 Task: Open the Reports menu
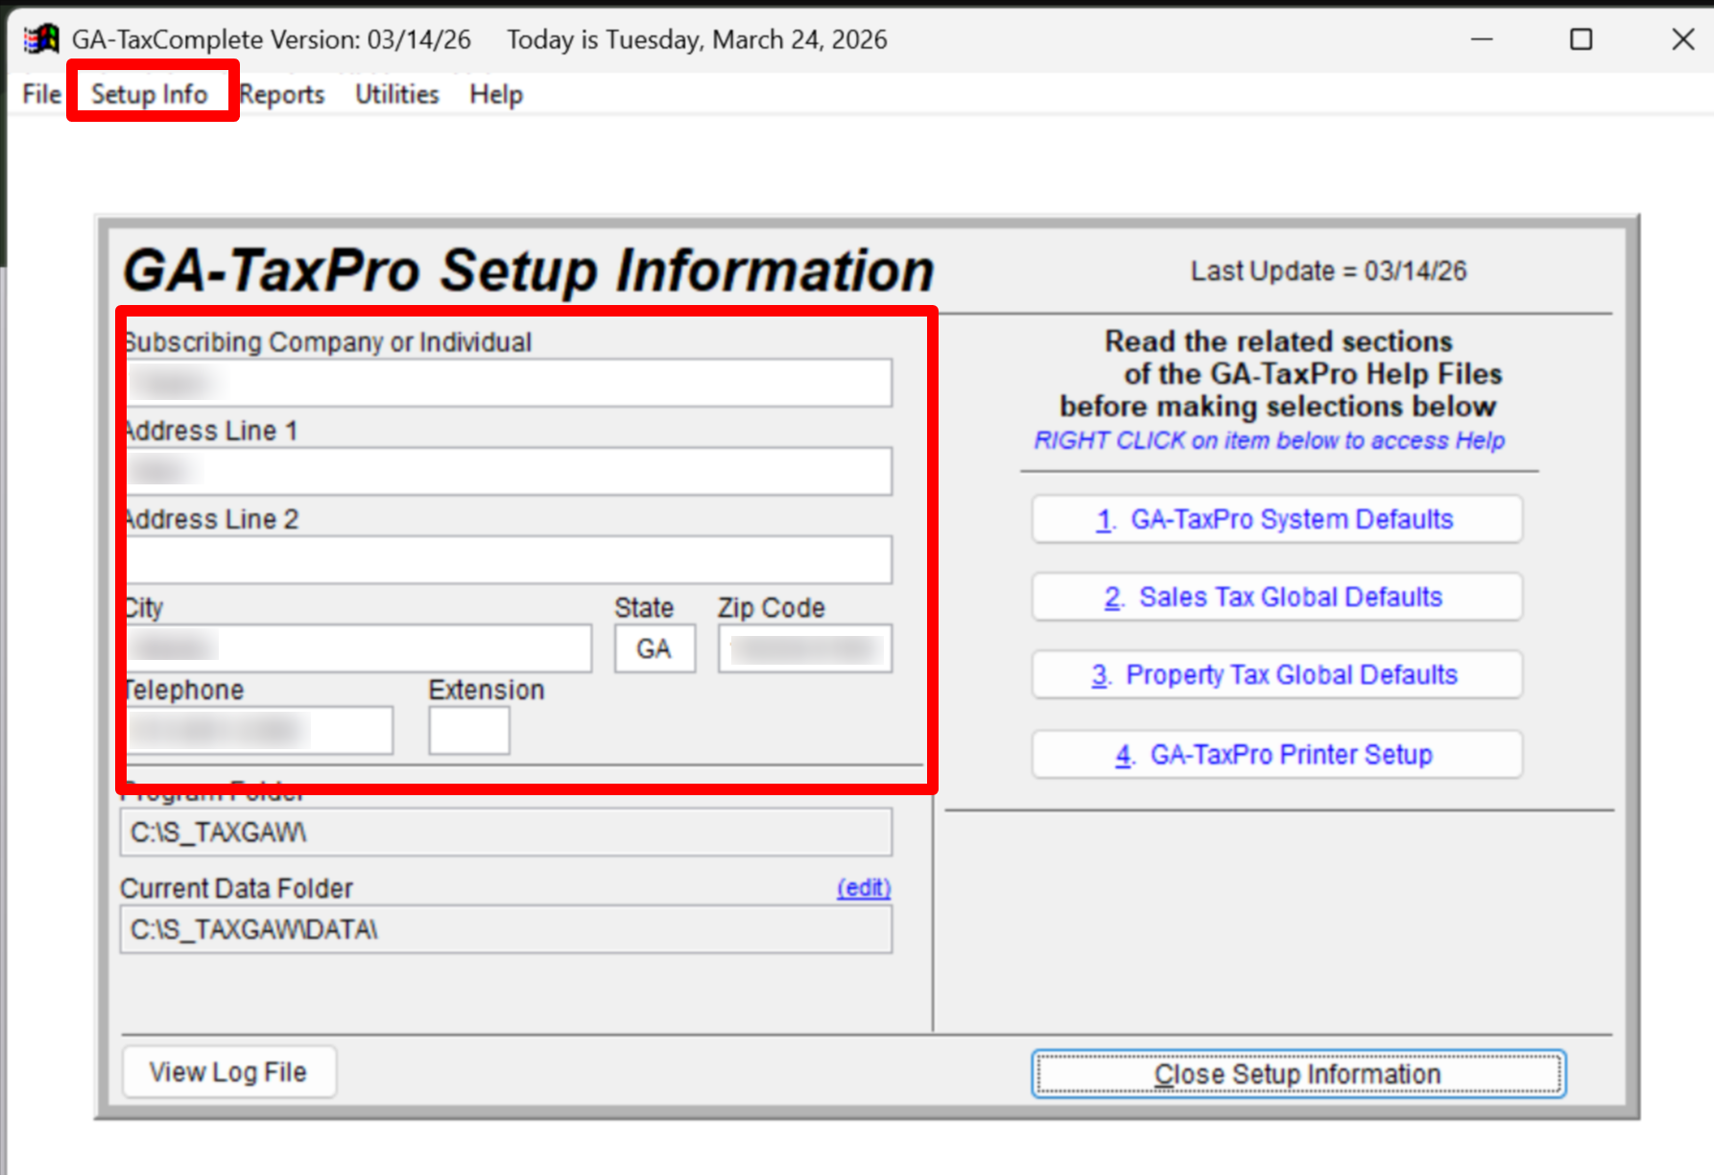point(282,94)
